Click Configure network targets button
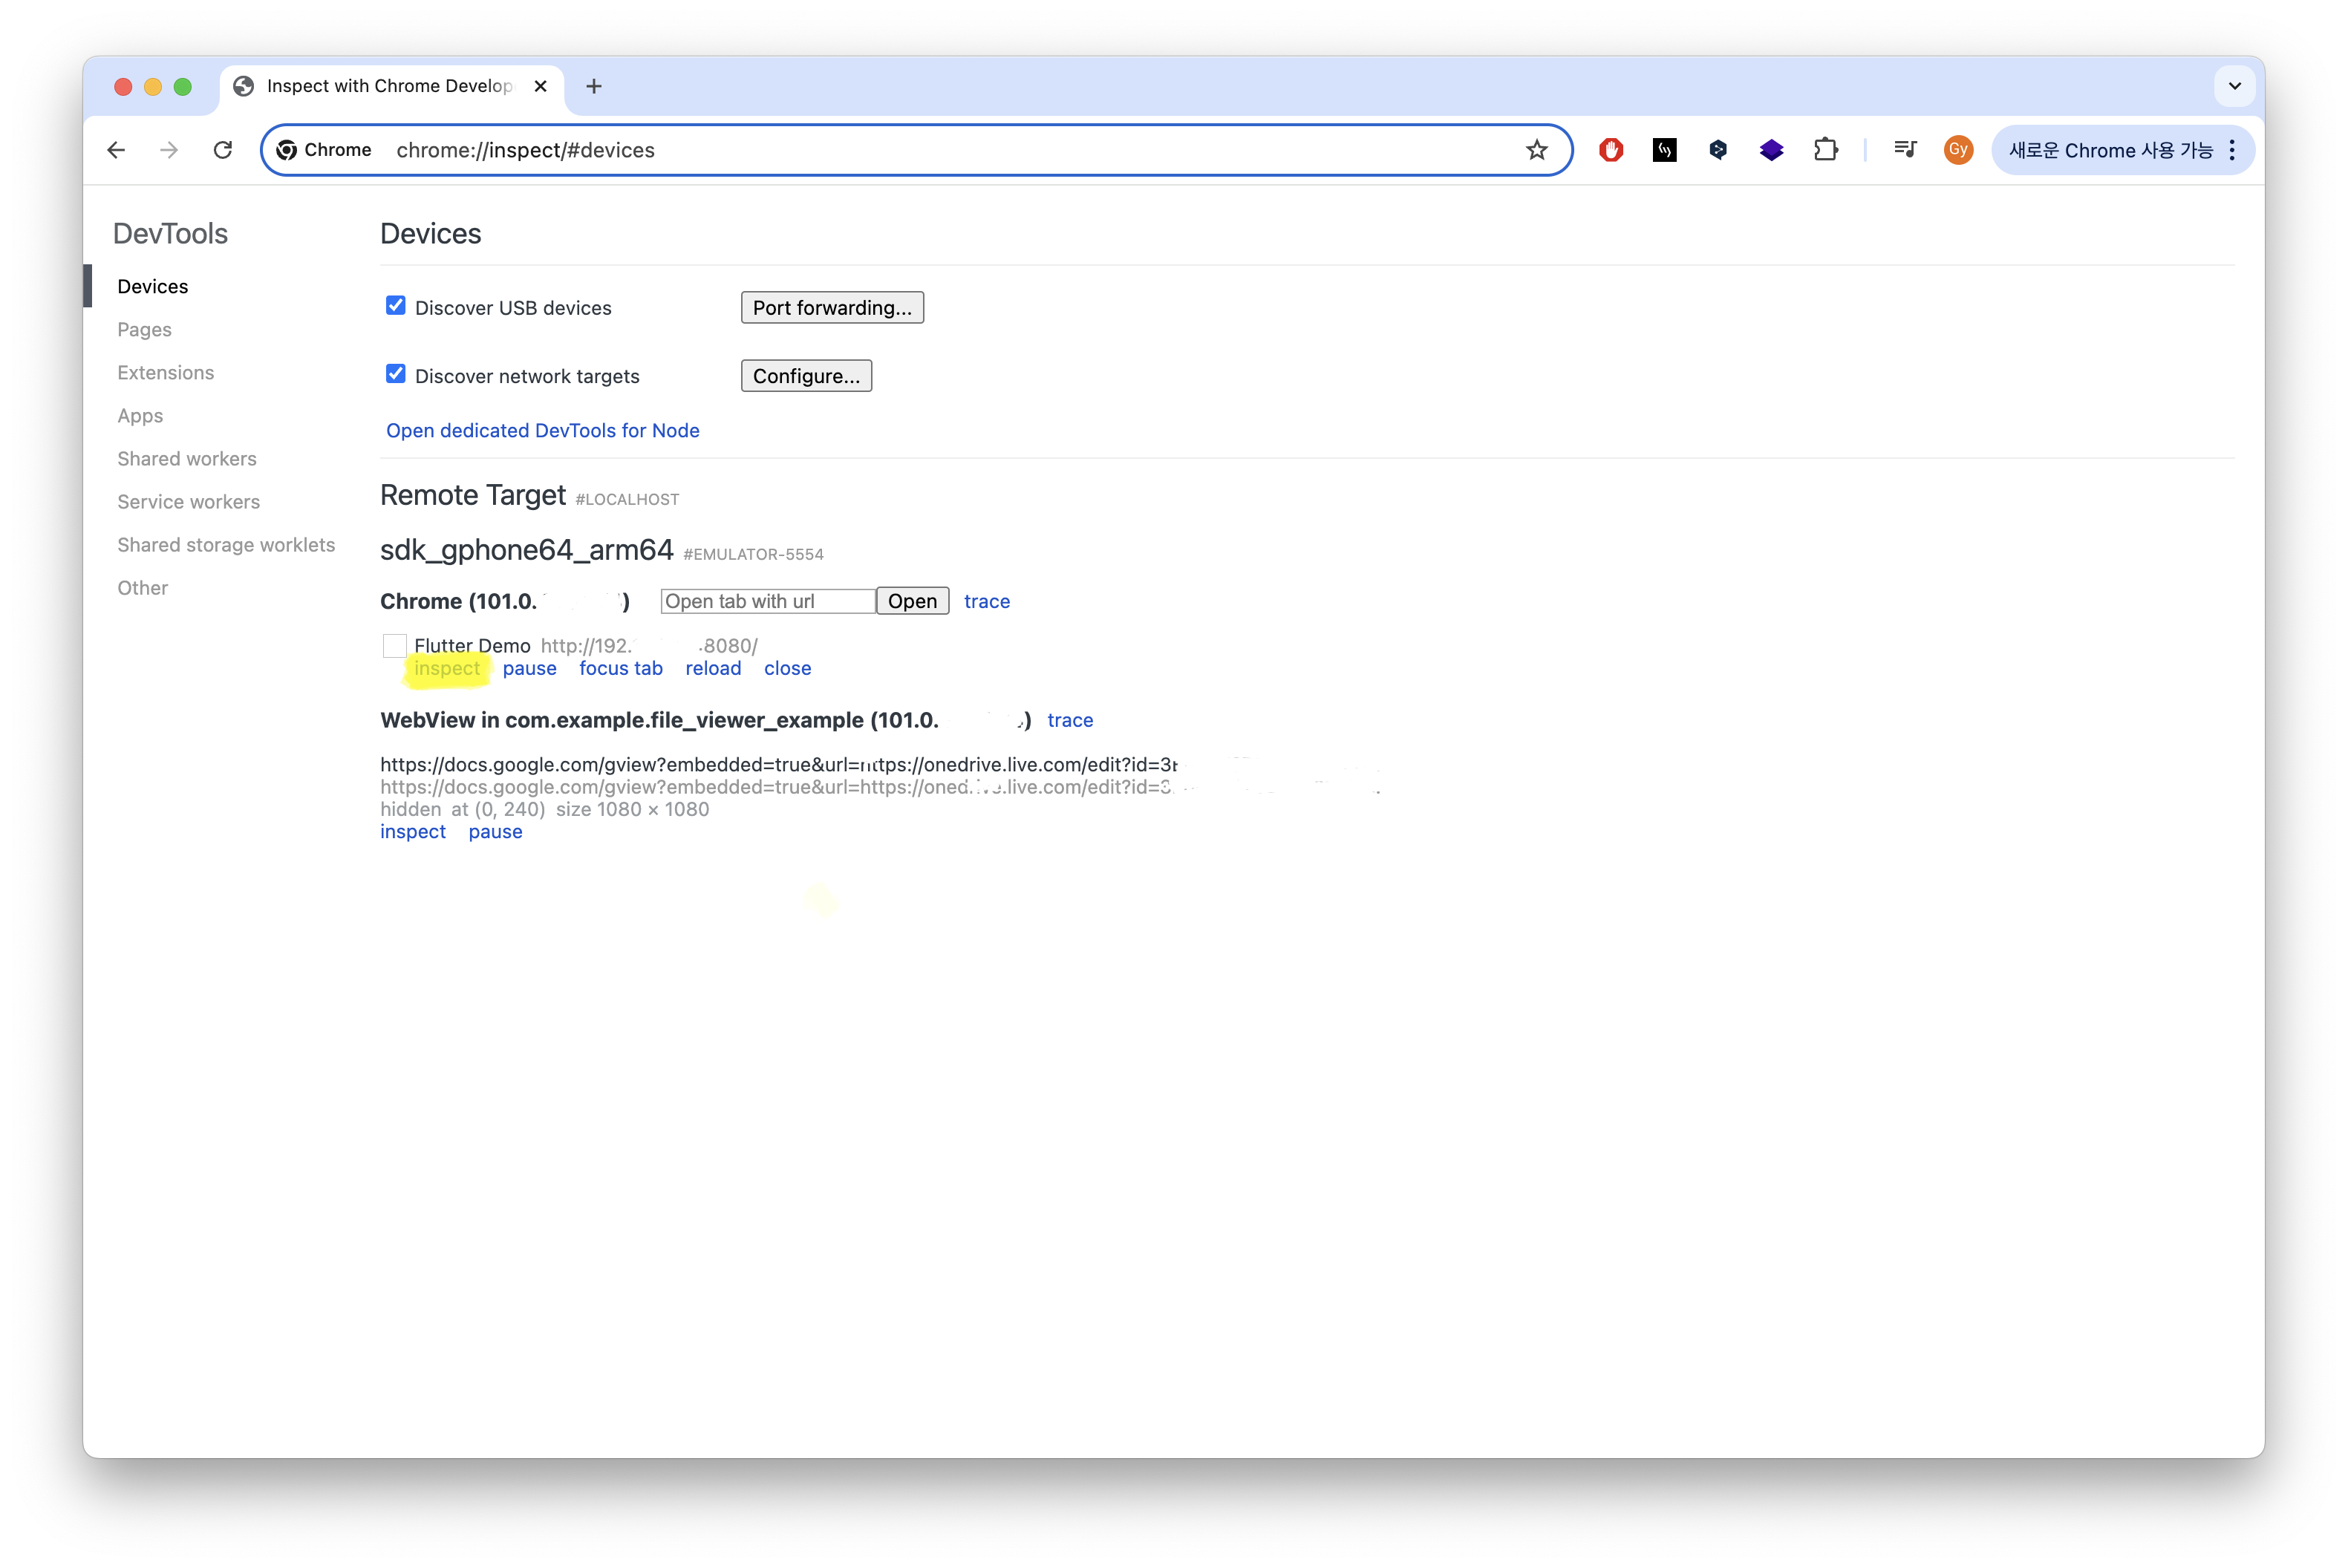This screenshot has width=2348, height=1568. 805,376
